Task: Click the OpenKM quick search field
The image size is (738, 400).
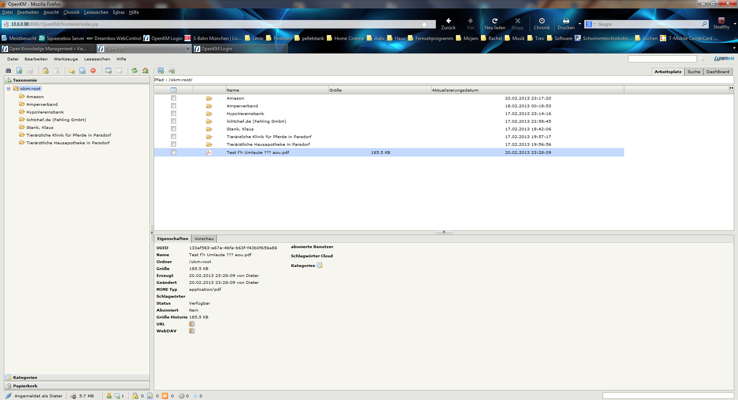Action: [662, 59]
